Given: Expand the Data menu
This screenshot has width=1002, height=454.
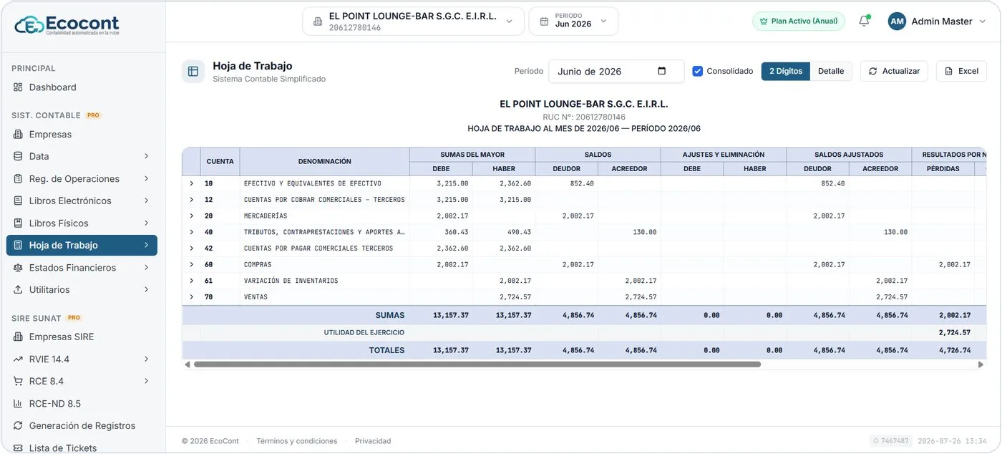Looking at the screenshot, I should (82, 156).
